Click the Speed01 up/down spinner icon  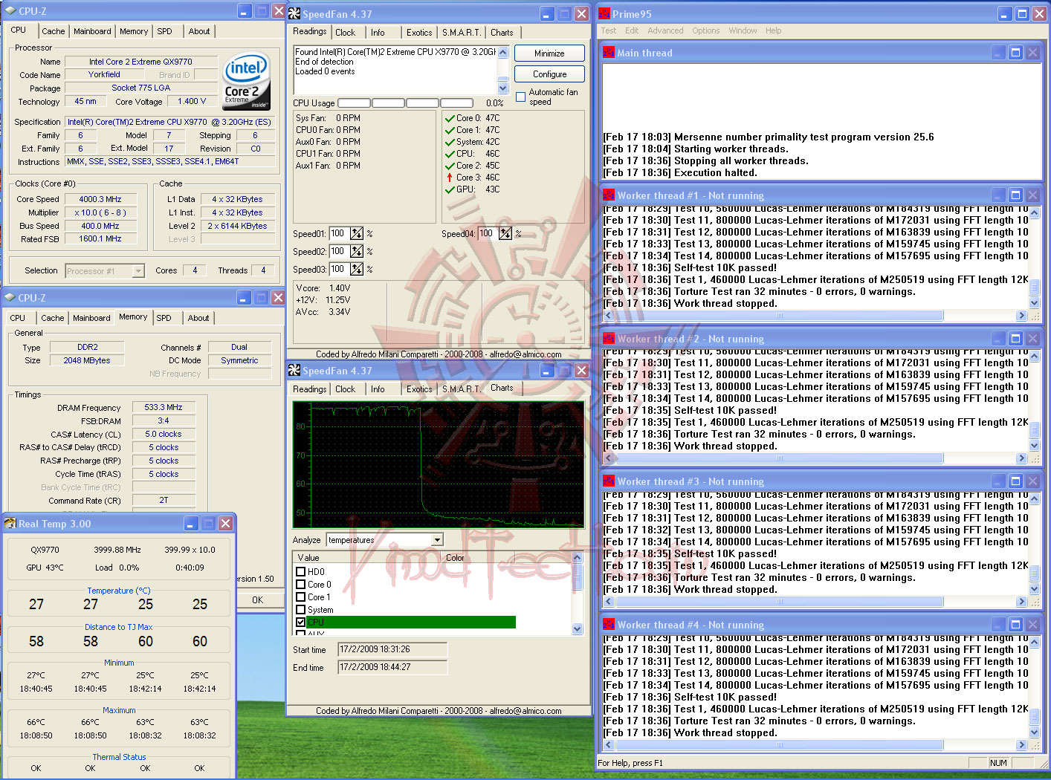[x=357, y=233]
